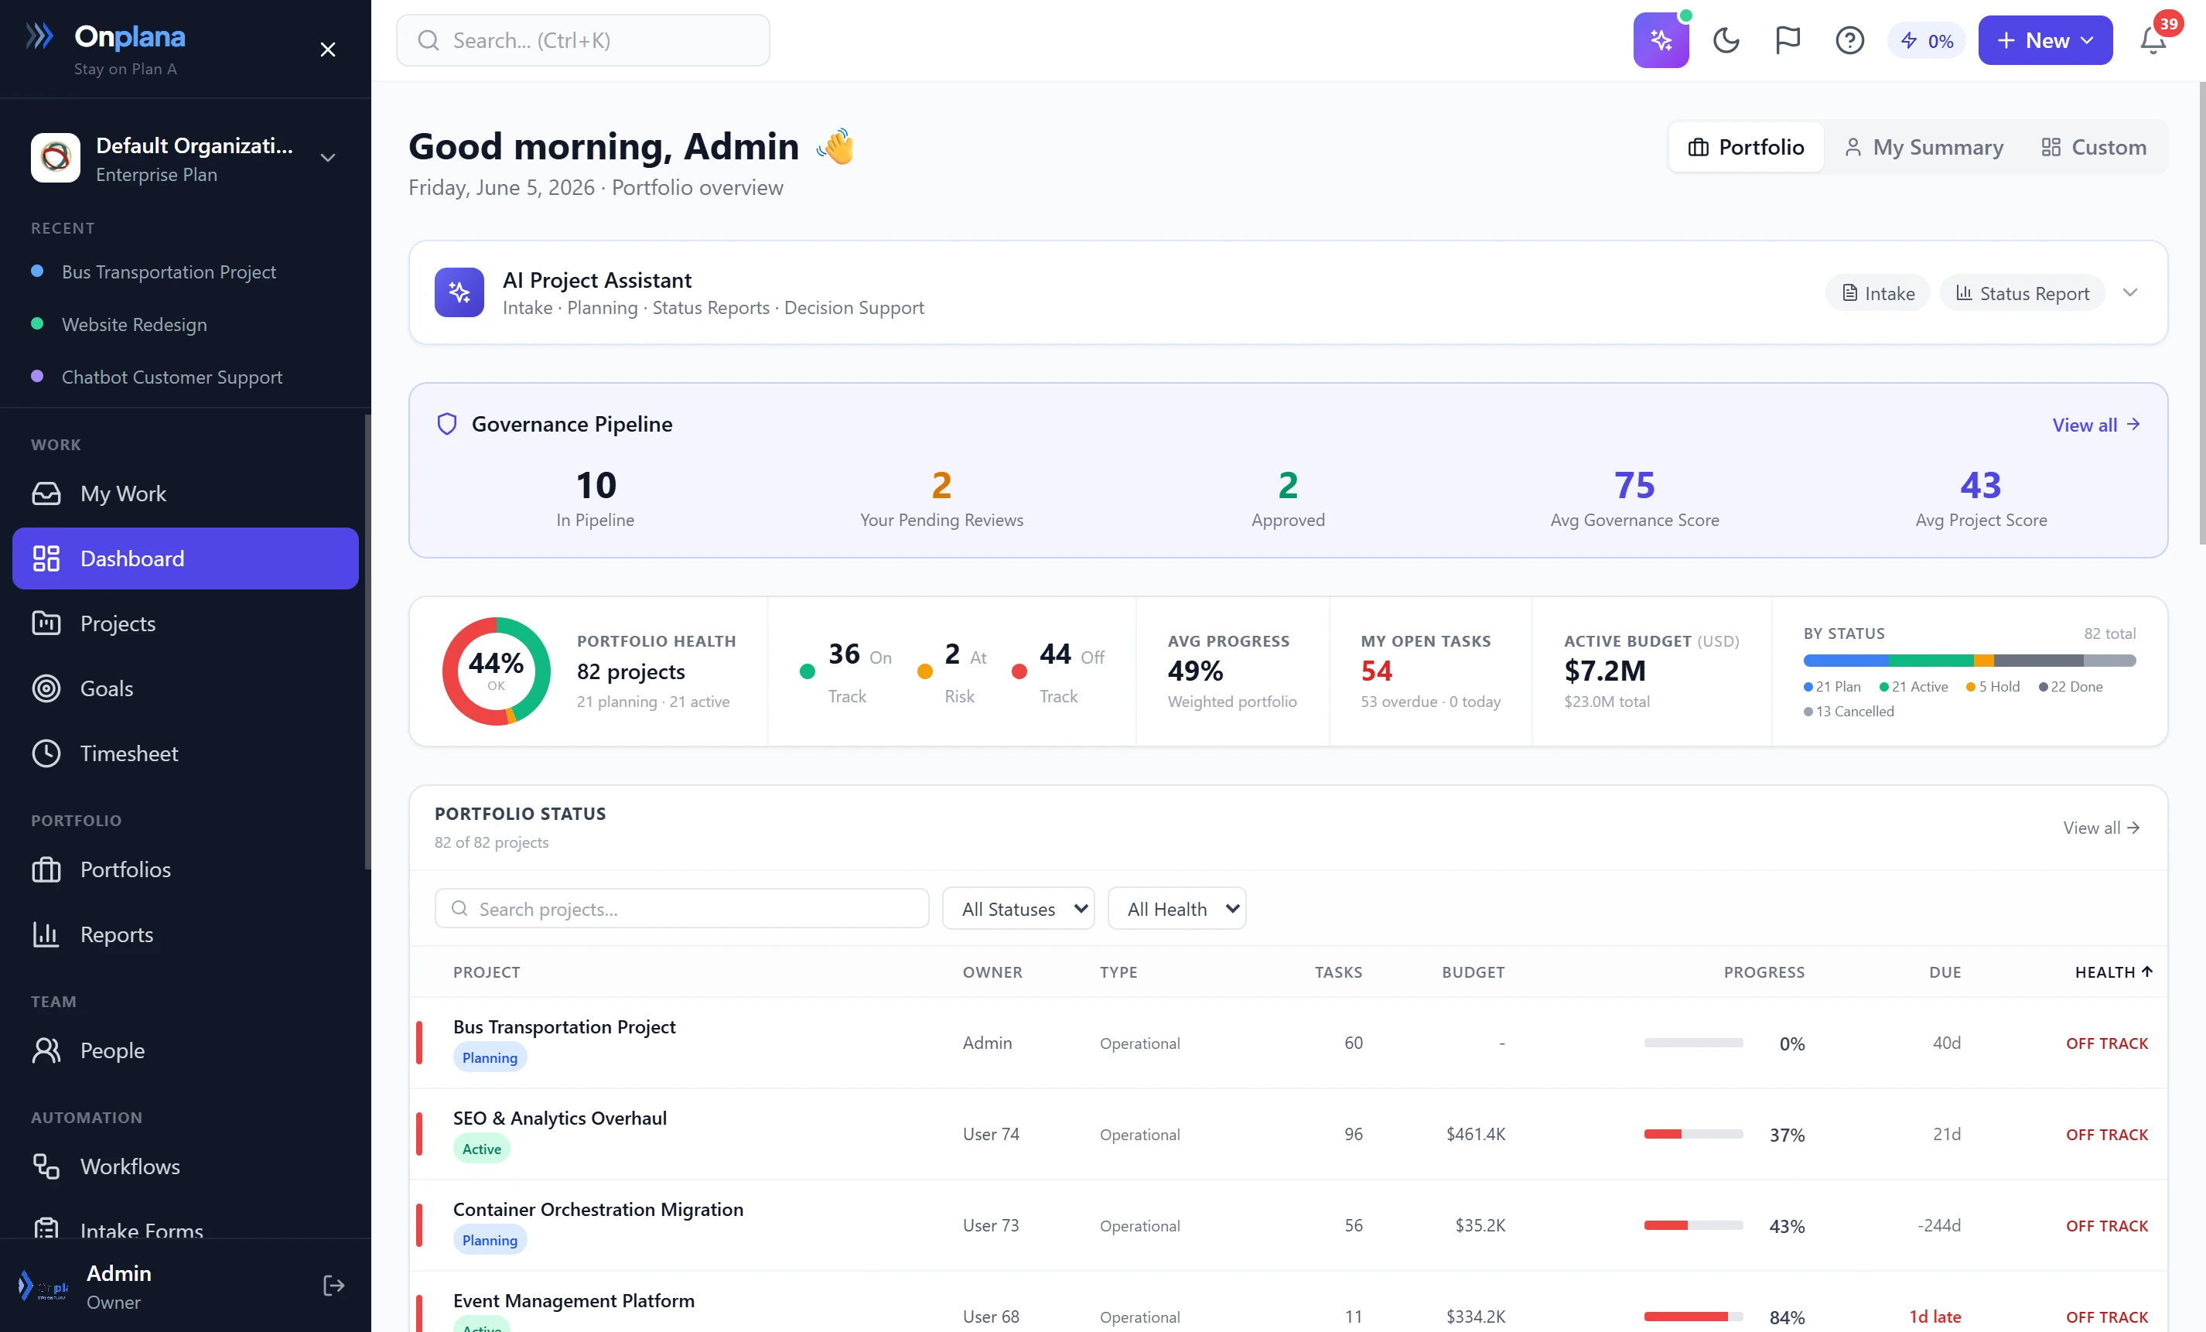The width and height of the screenshot is (2206, 1332).
Task: Click the Timesheet clock icon
Action: [x=46, y=753]
